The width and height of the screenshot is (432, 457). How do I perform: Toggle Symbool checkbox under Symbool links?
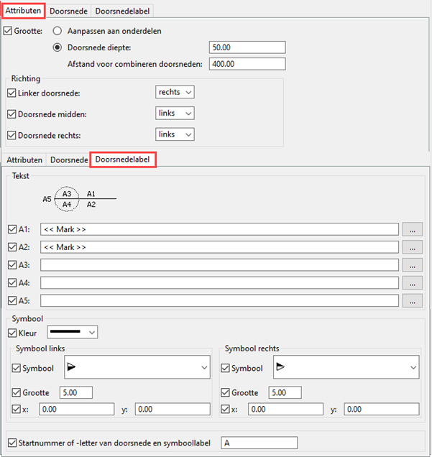click(x=17, y=368)
